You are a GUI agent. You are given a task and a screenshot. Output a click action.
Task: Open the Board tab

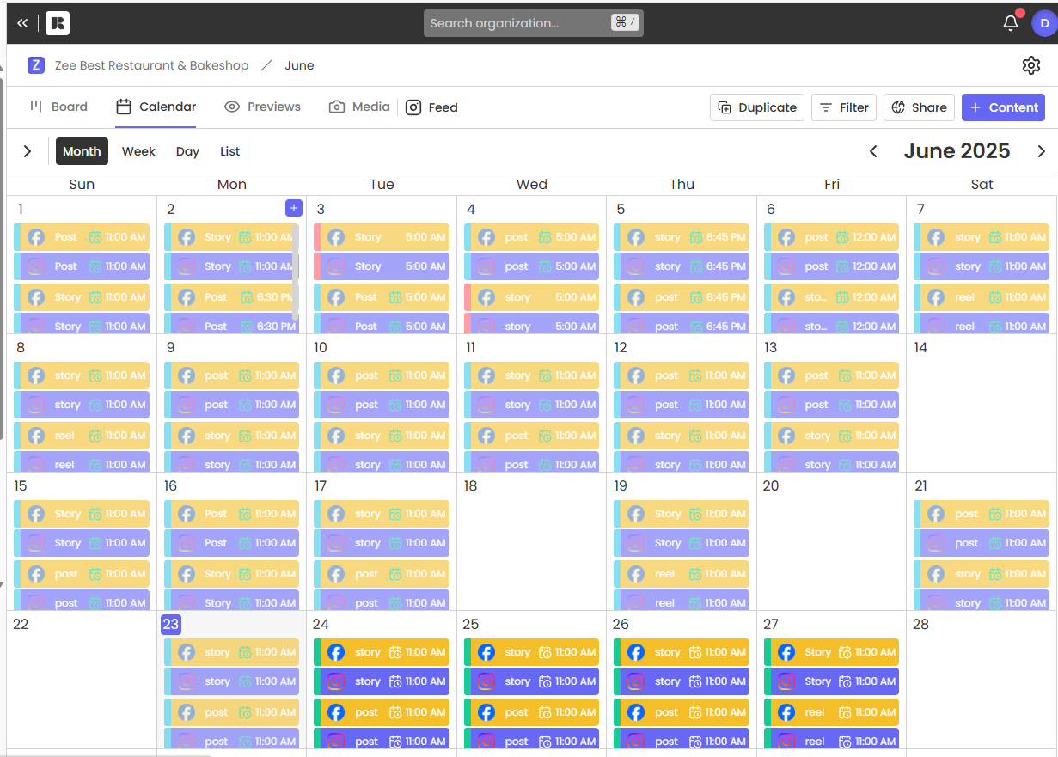pyautogui.click(x=58, y=107)
